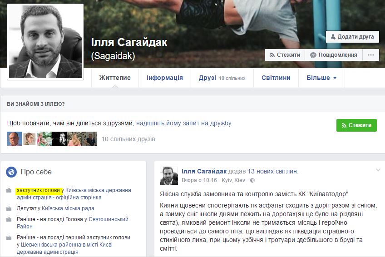Click the three-dots more options button
The image size is (385, 257).
(x=370, y=55)
